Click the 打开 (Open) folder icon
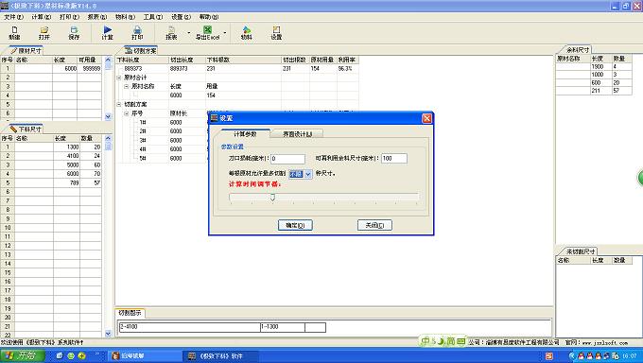 point(43,33)
